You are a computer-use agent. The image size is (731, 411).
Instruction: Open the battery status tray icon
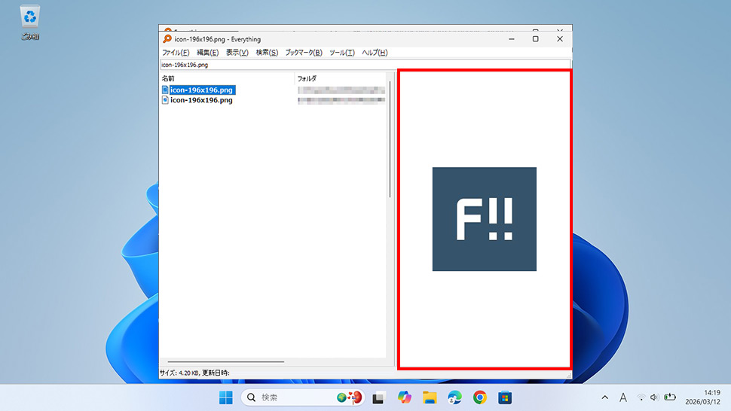pyautogui.click(x=670, y=397)
